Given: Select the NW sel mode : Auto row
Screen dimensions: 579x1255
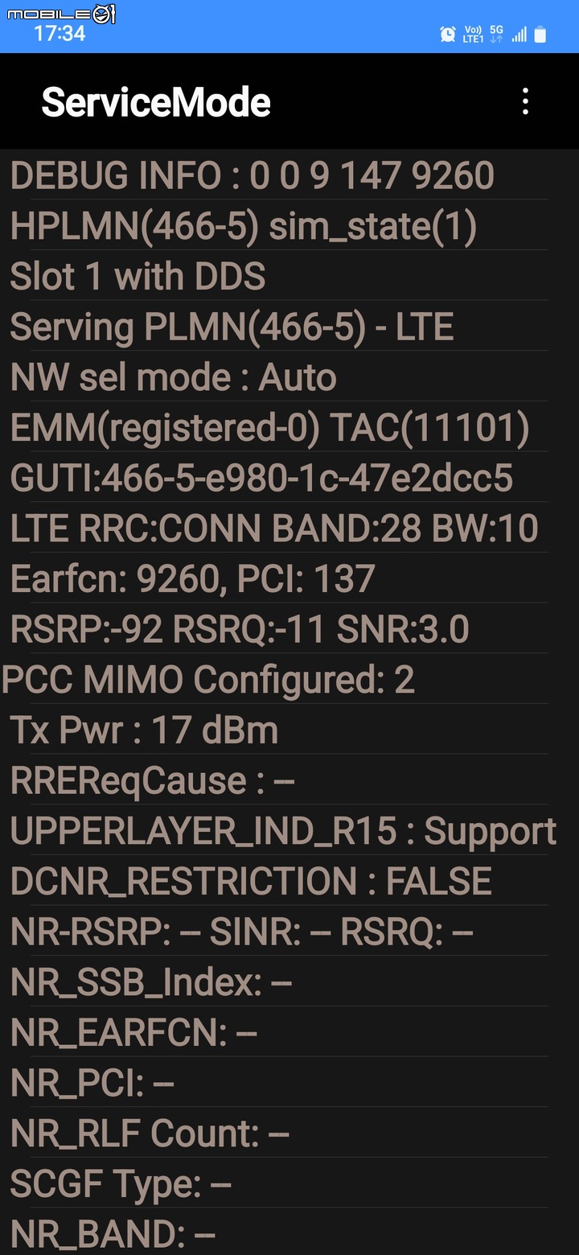Looking at the screenshot, I should click(279, 376).
